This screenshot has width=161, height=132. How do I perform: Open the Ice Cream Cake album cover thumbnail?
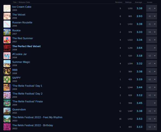(7, 8)
